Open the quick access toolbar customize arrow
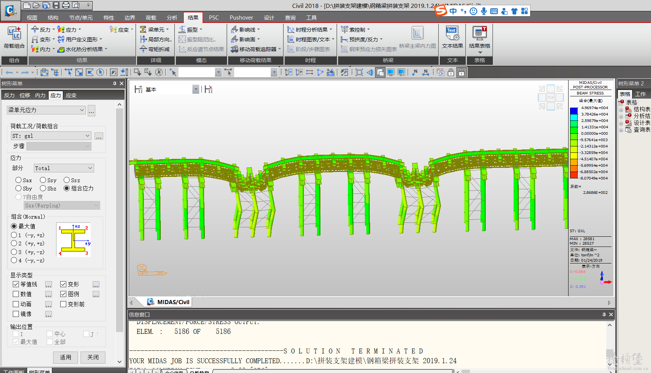This screenshot has height=373, width=651. [x=88, y=5]
